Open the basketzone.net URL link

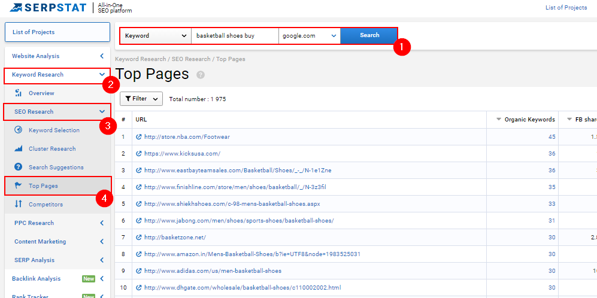175,237
